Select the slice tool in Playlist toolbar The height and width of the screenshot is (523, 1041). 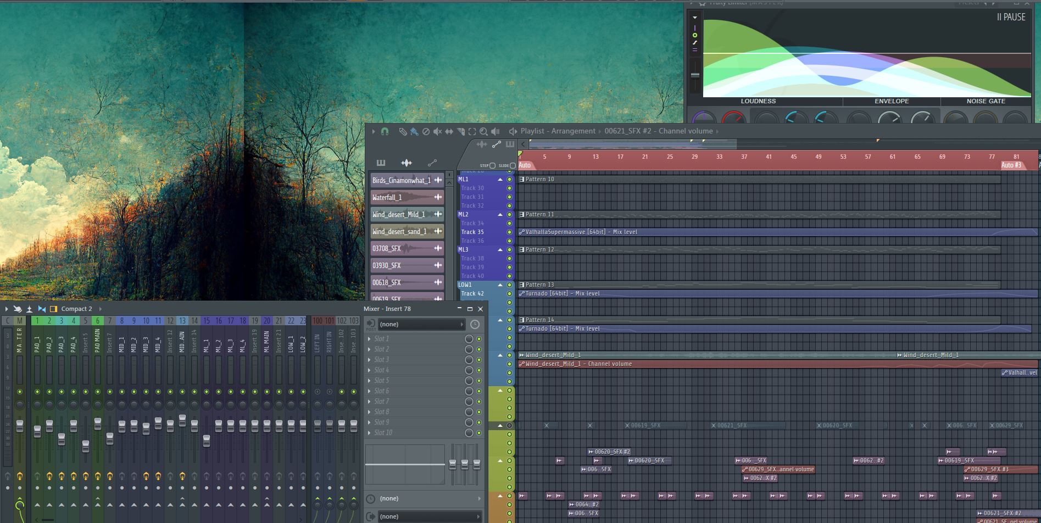(x=461, y=131)
